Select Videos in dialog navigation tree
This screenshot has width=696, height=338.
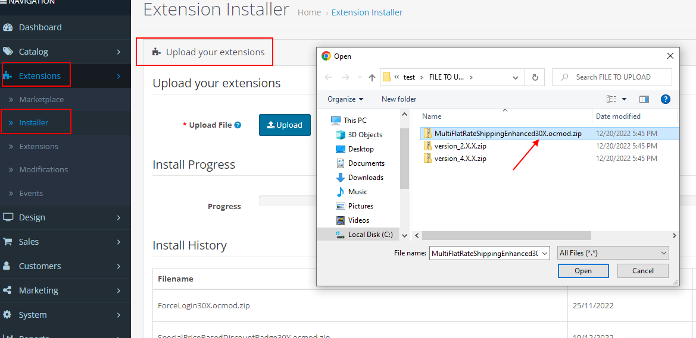[353, 220]
